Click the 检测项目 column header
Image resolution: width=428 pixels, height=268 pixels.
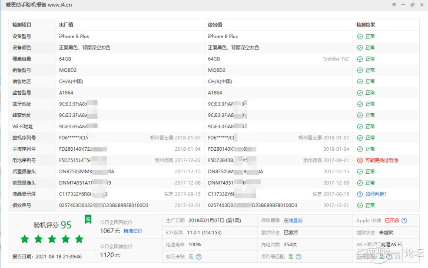point(22,25)
